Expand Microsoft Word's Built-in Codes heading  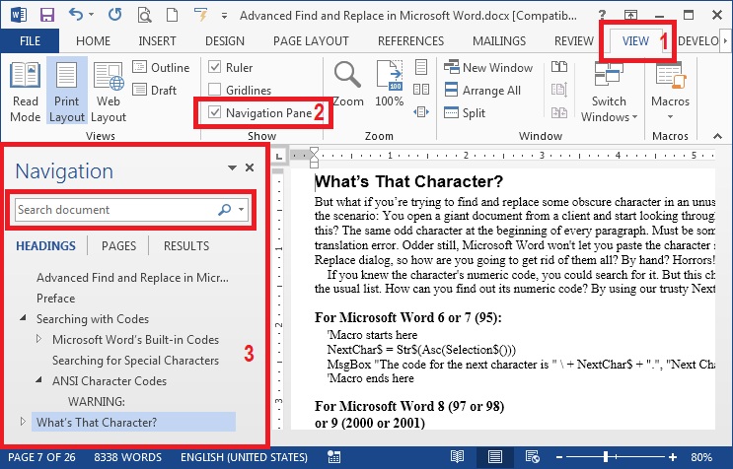point(38,339)
